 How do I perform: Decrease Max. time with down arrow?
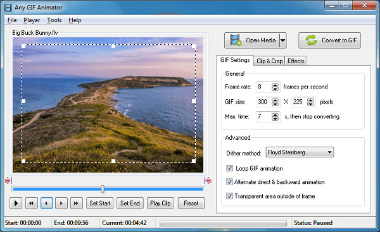tap(275, 119)
